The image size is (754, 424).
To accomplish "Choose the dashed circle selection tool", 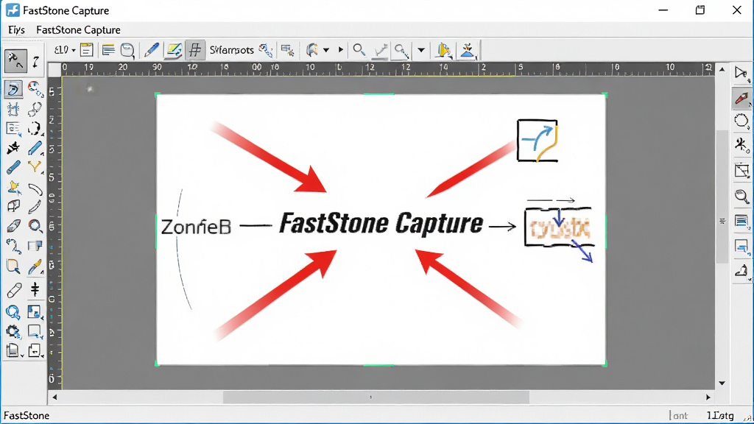I will coord(35,128).
